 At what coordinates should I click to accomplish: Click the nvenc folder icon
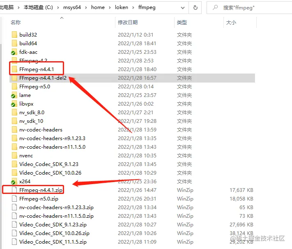point(14,156)
